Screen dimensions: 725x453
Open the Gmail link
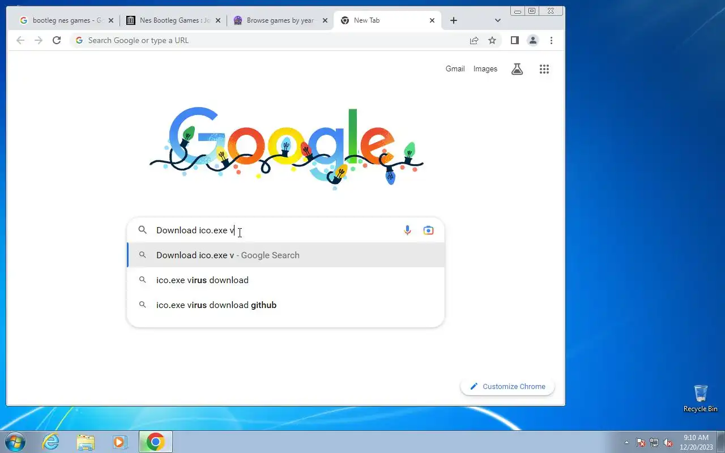click(x=455, y=69)
